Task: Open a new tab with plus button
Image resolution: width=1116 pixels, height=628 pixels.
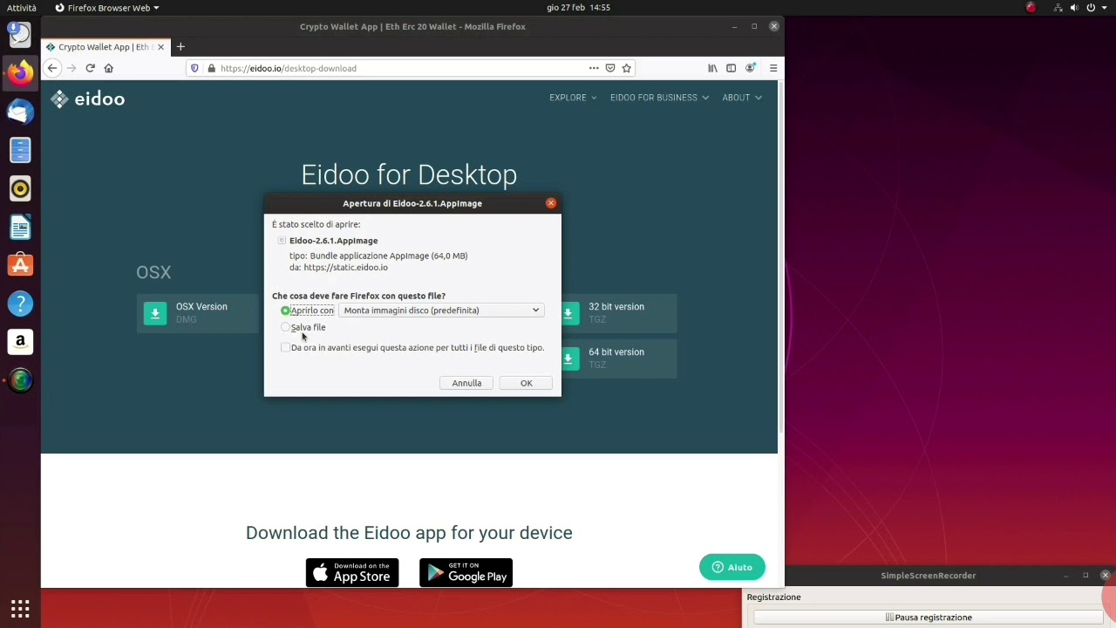Action: [180, 47]
